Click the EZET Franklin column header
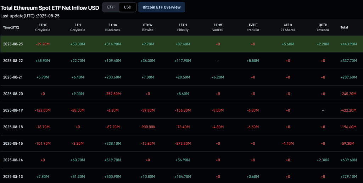 click(253, 27)
